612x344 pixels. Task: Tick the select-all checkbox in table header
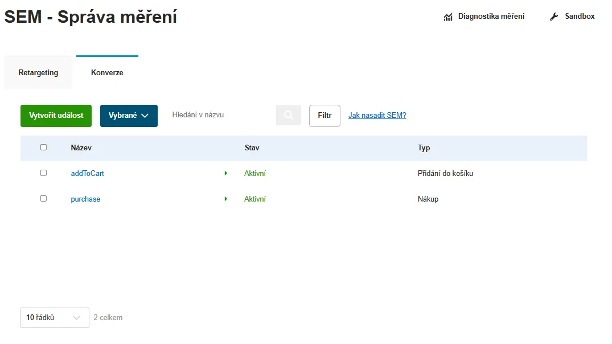pyautogui.click(x=43, y=147)
